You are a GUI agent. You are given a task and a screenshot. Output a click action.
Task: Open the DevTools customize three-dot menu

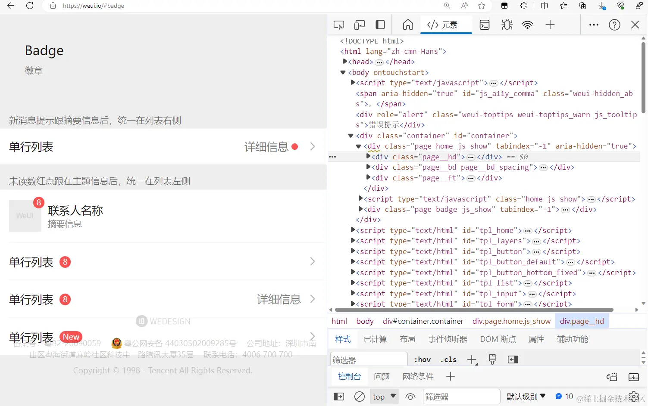594,25
